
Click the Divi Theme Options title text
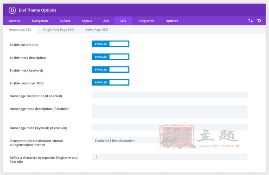click(x=37, y=10)
